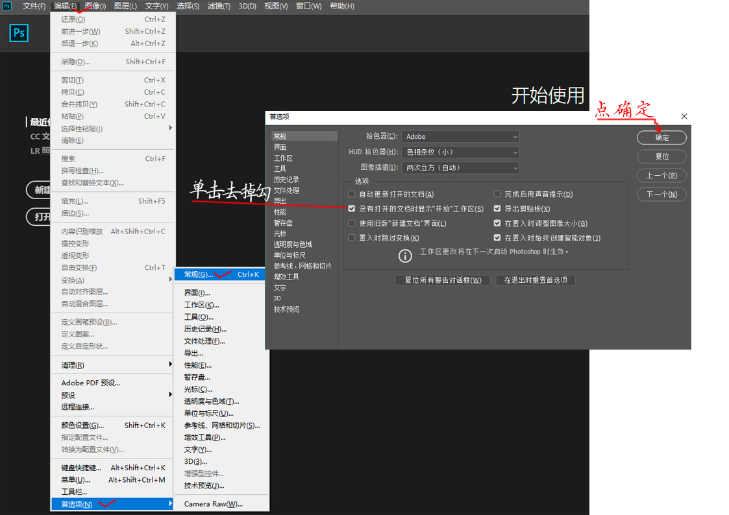Toggle 置入时跳过变换 checkbox
729x515 pixels.
[x=351, y=238]
